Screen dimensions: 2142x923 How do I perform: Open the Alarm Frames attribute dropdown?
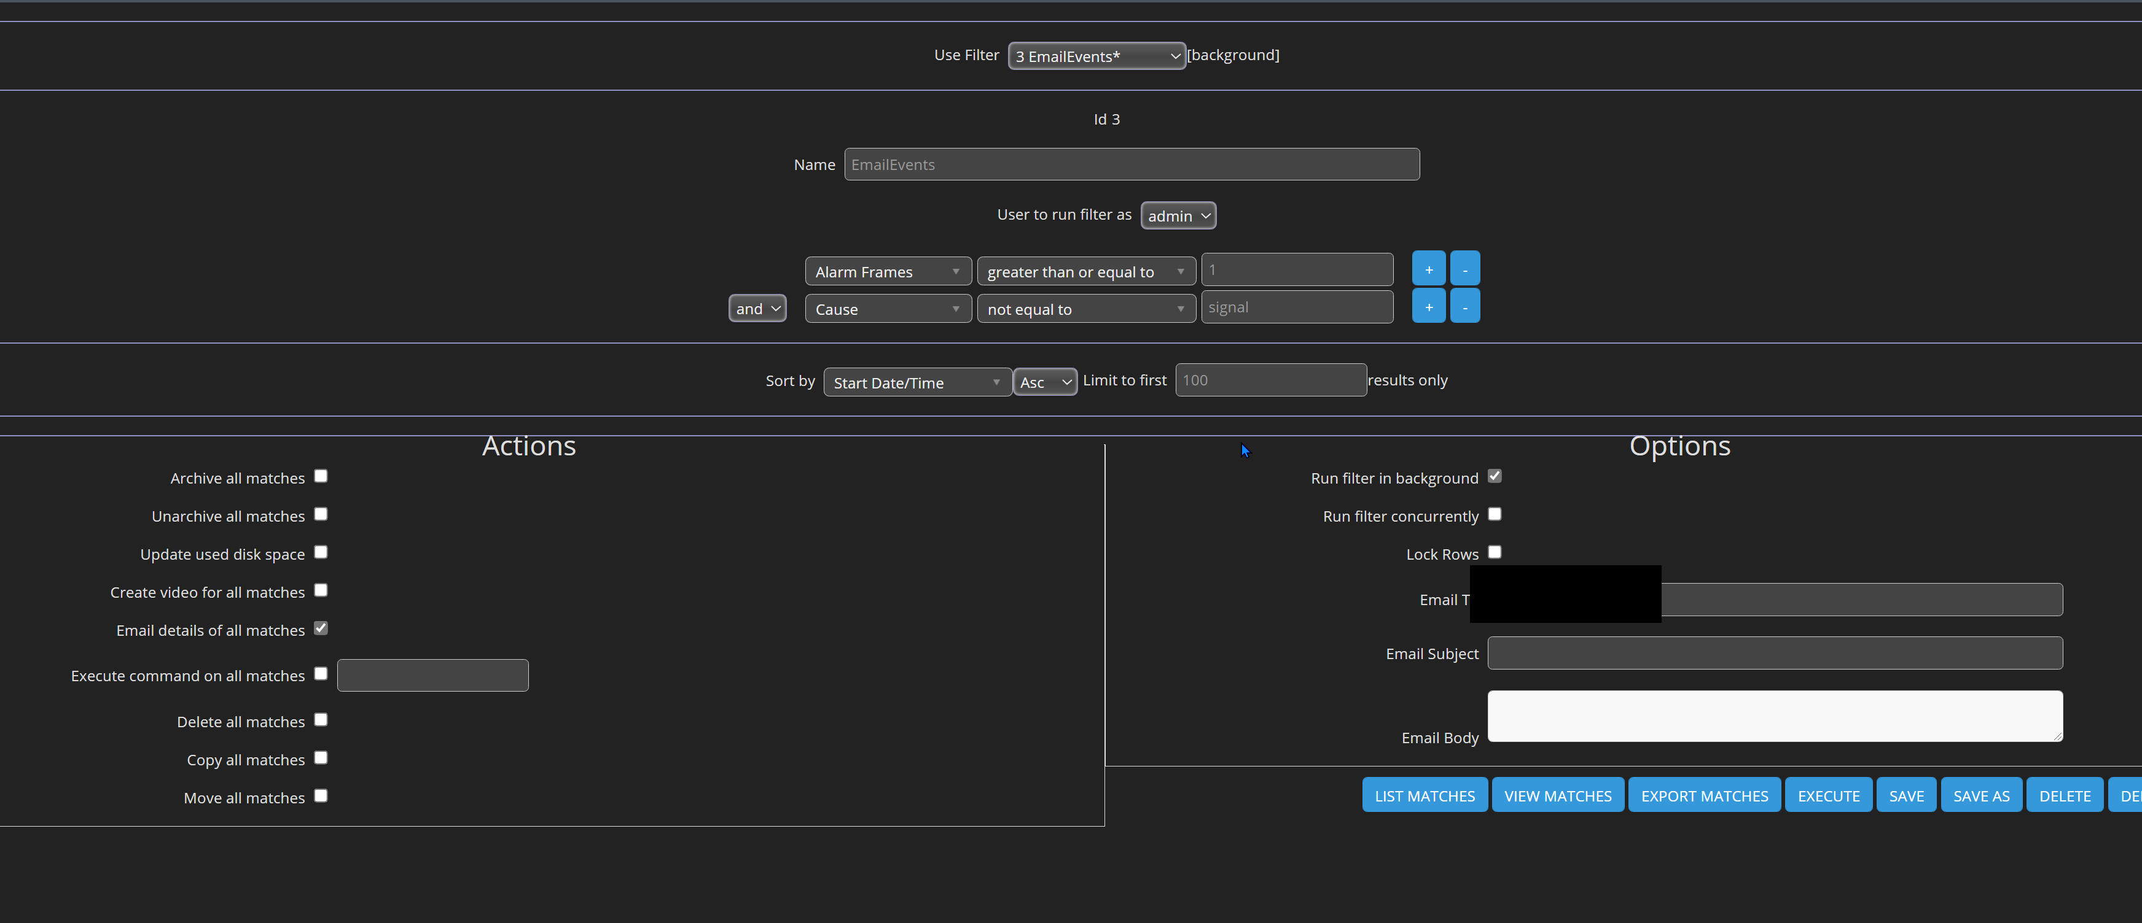887,272
